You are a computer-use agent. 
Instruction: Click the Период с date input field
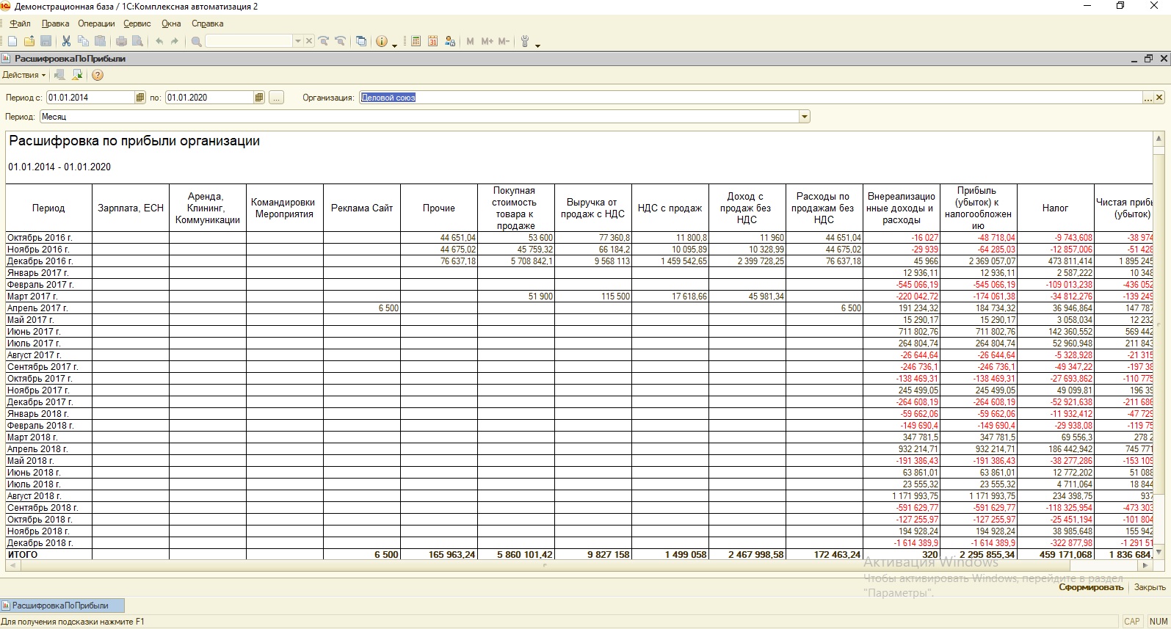90,98
